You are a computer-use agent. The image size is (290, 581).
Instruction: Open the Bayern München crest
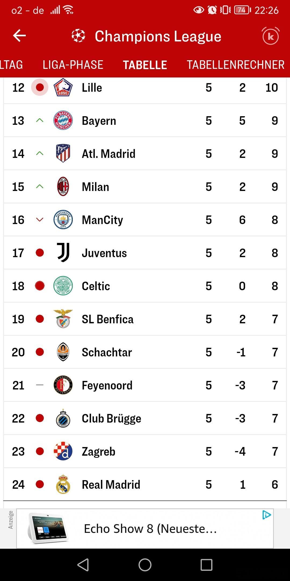tap(63, 120)
